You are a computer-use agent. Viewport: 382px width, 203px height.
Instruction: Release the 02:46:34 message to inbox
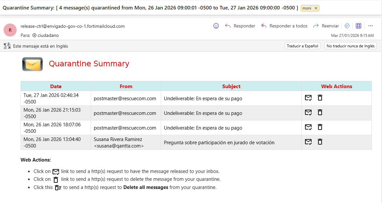pos(308,98)
